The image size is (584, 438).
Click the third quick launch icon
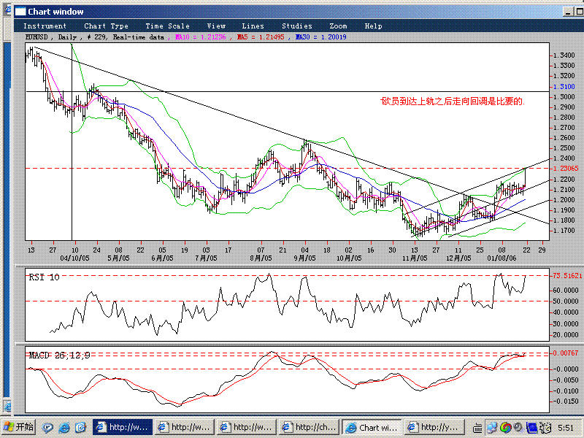81,427
